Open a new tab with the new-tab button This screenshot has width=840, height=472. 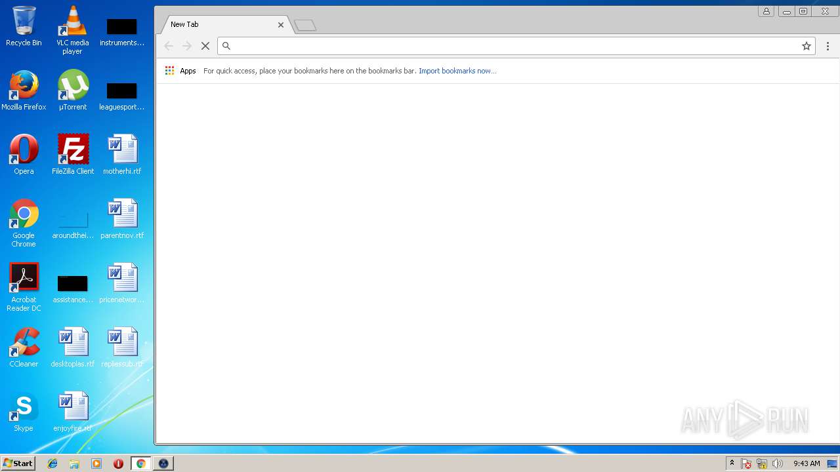click(x=305, y=26)
